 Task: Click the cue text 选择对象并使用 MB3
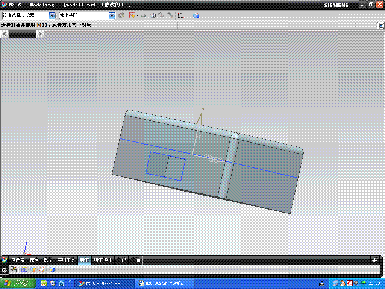(x=24, y=25)
